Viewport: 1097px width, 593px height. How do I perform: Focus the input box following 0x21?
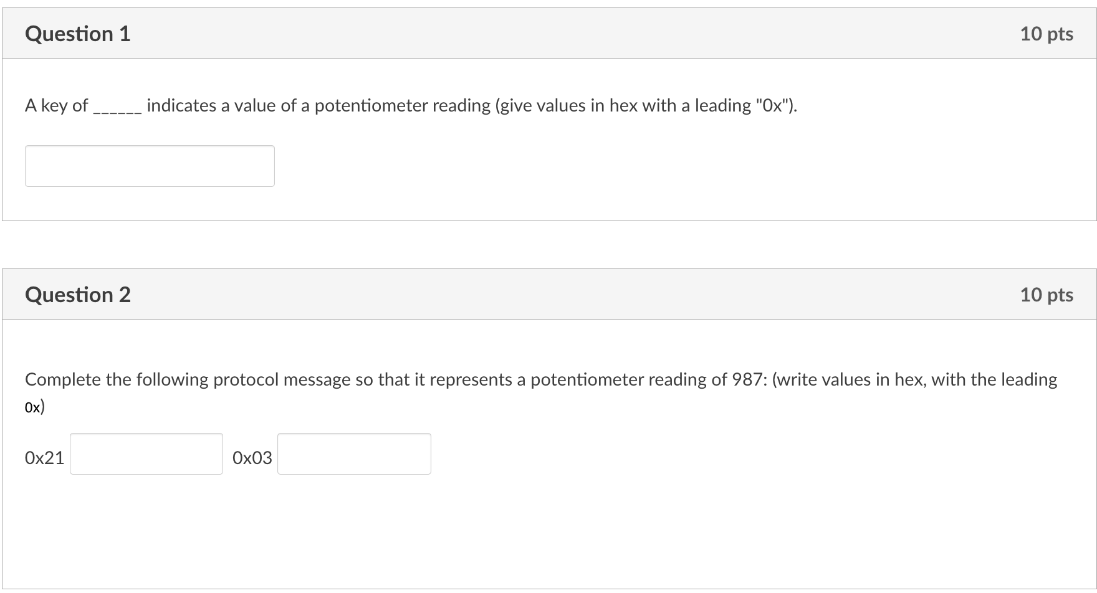click(x=146, y=453)
